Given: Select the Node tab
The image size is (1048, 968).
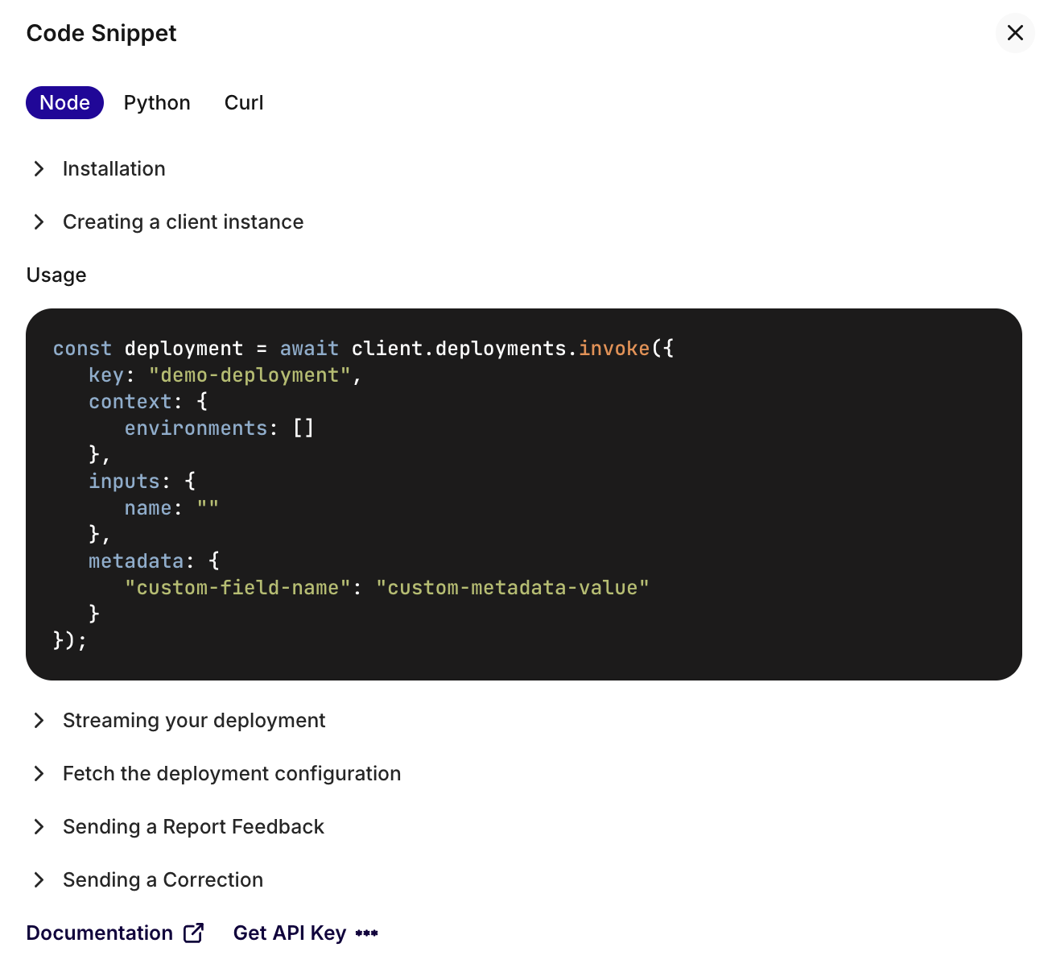Looking at the screenshot, I should tap(65, 103).
